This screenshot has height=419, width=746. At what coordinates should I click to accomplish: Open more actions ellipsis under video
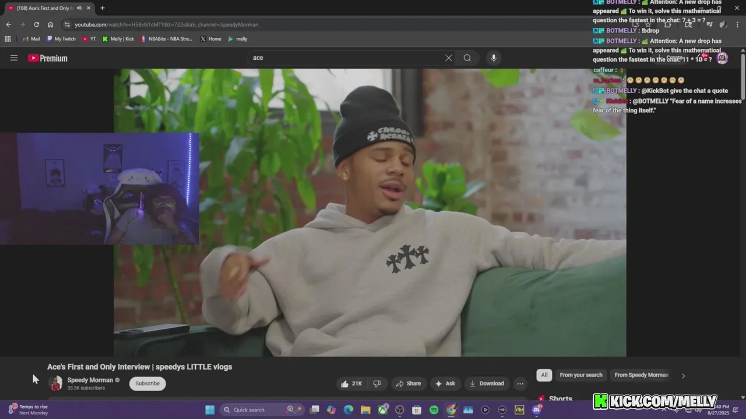coord(520,384)
